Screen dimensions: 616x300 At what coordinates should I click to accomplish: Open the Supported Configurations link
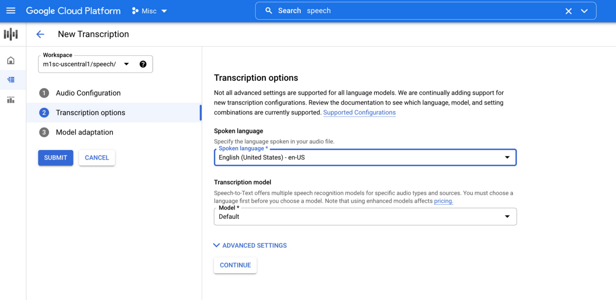pyautogui.click(x=359, y=113)
